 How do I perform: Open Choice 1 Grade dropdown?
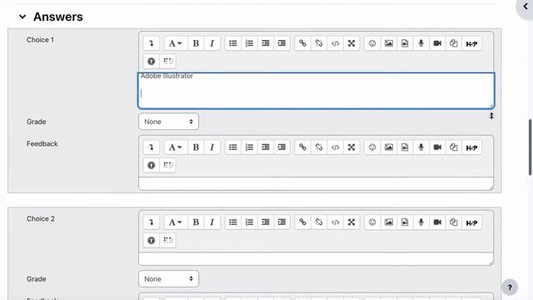(168, 122)
